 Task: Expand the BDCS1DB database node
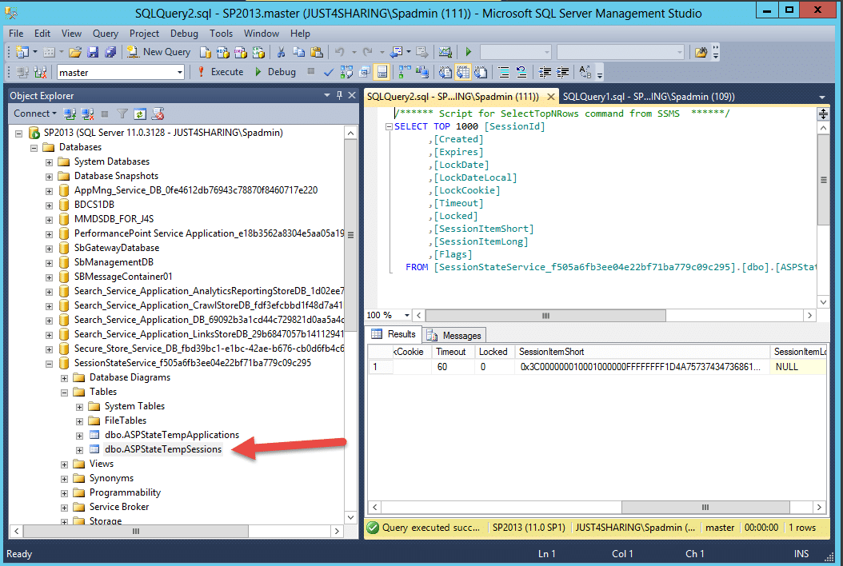click(x=49, y=205)
